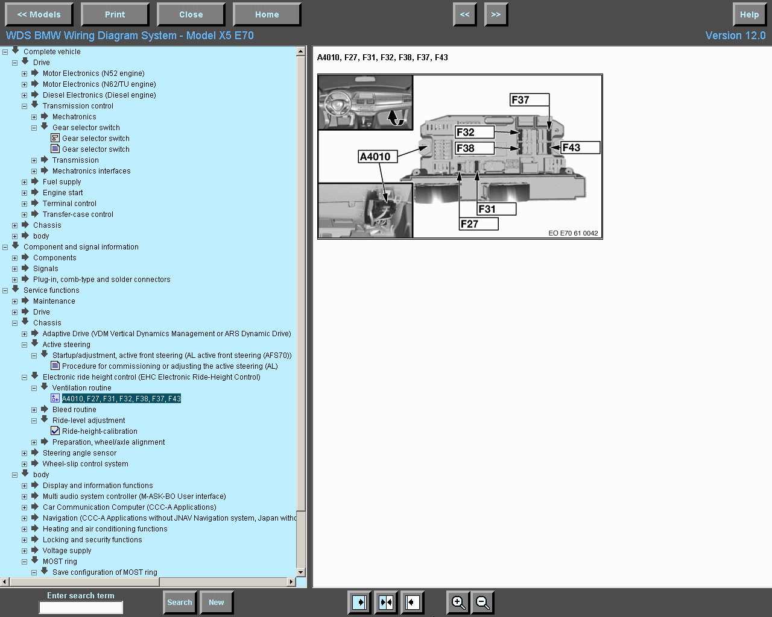Open the first Gear selector switch document icon
Image resolution: width=772 pixels, height=617 pixels.
(x=55, y=138)
